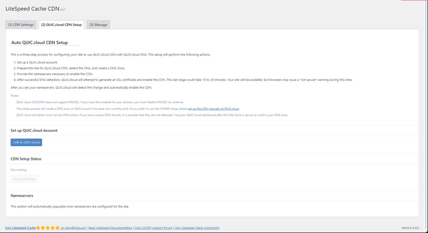Viewport: 428px width, 233px height.
Task: Open the [3] Manage tab
Action: (98, 25)
